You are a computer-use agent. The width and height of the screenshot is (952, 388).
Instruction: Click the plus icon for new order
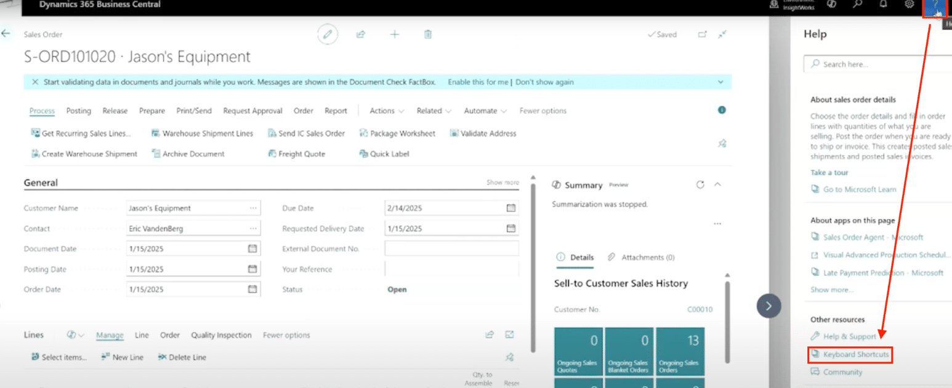(395, 35)
